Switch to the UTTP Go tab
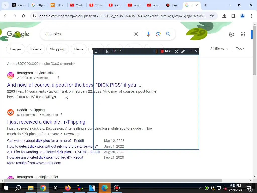257x193 pixels. point(57,5)
